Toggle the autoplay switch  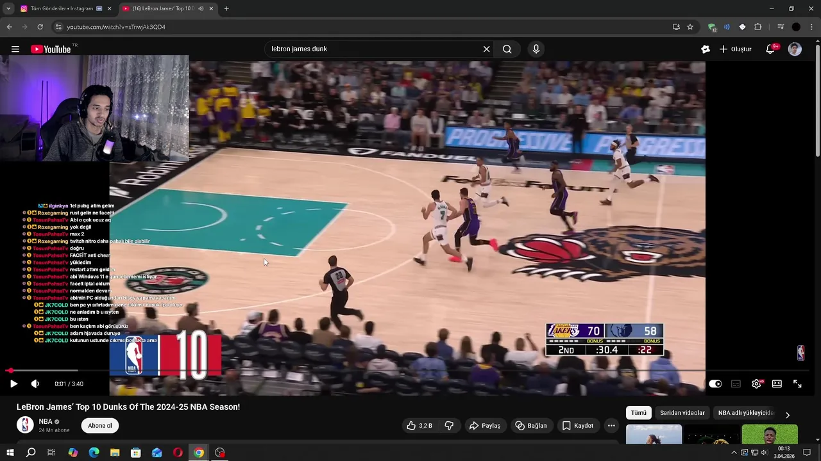coord(715,384)
